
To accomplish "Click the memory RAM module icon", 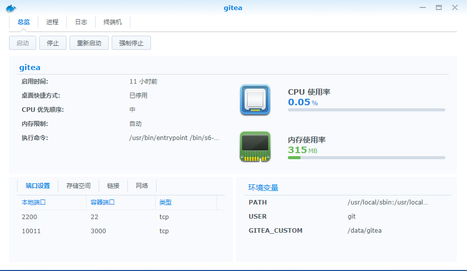I will coord(255,147).
